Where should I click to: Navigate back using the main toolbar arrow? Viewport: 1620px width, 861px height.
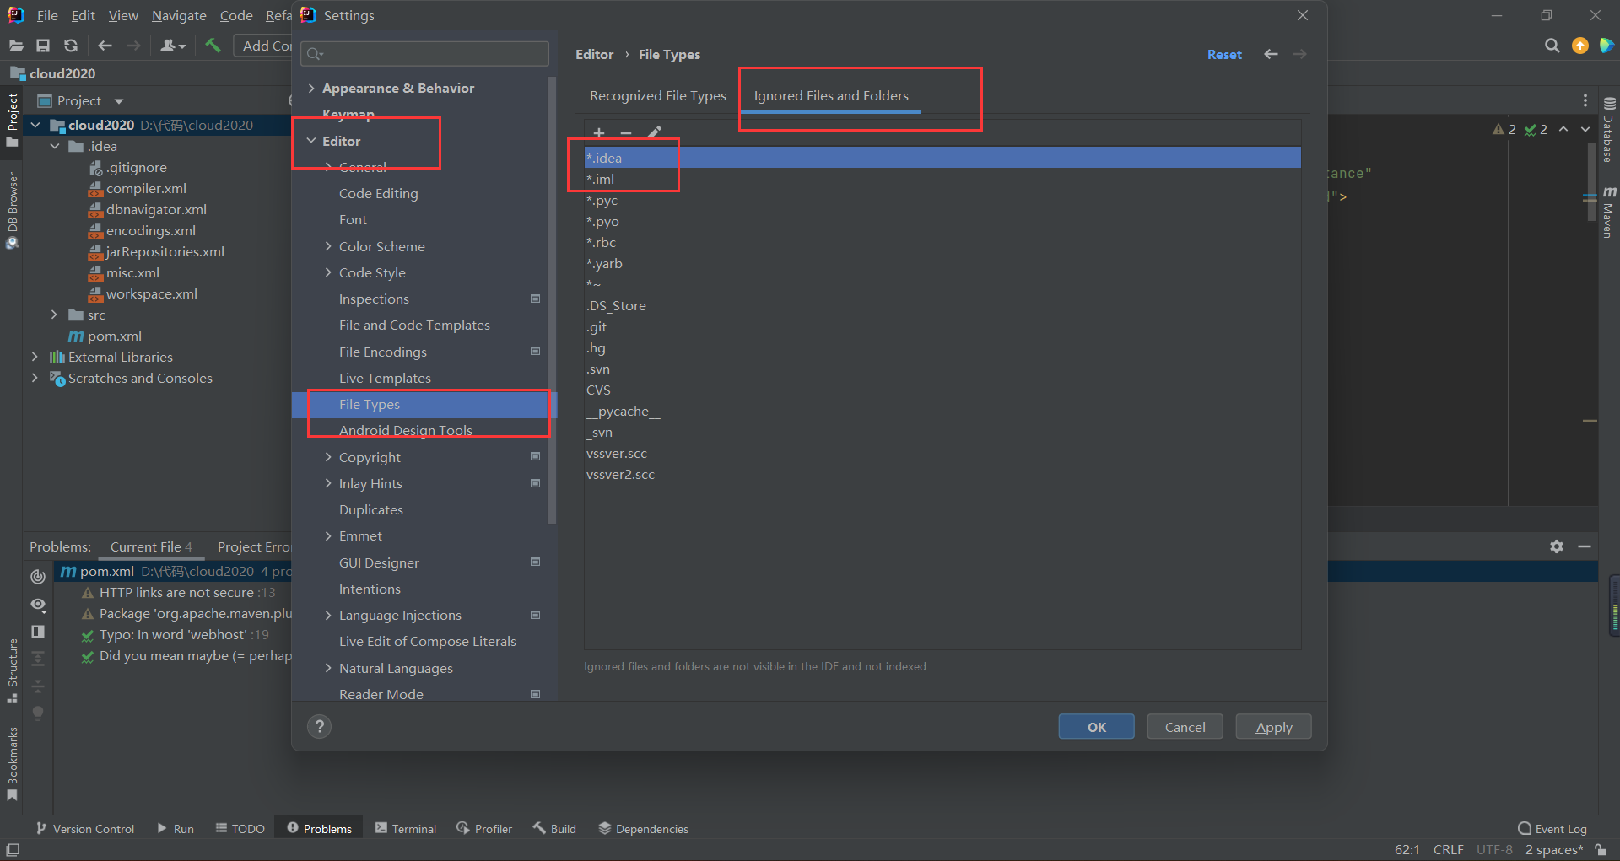(105, 46)
